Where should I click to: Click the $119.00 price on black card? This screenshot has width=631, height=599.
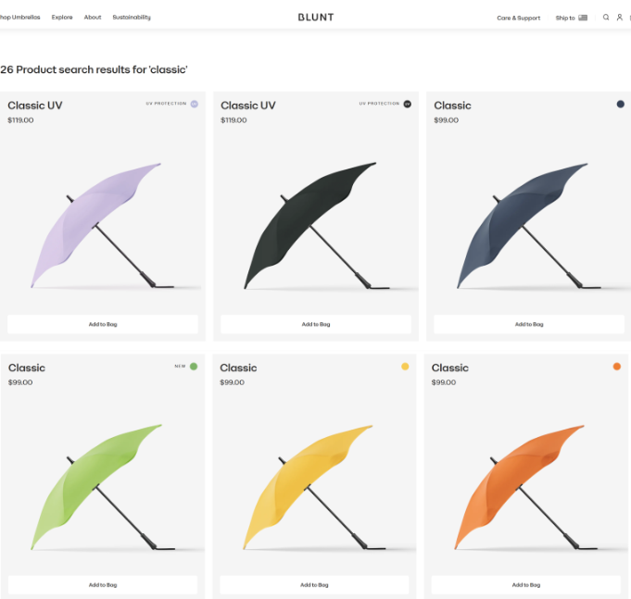coord(233,120)
